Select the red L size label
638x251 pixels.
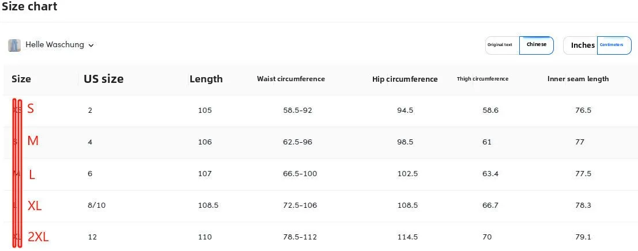[32, 174]
